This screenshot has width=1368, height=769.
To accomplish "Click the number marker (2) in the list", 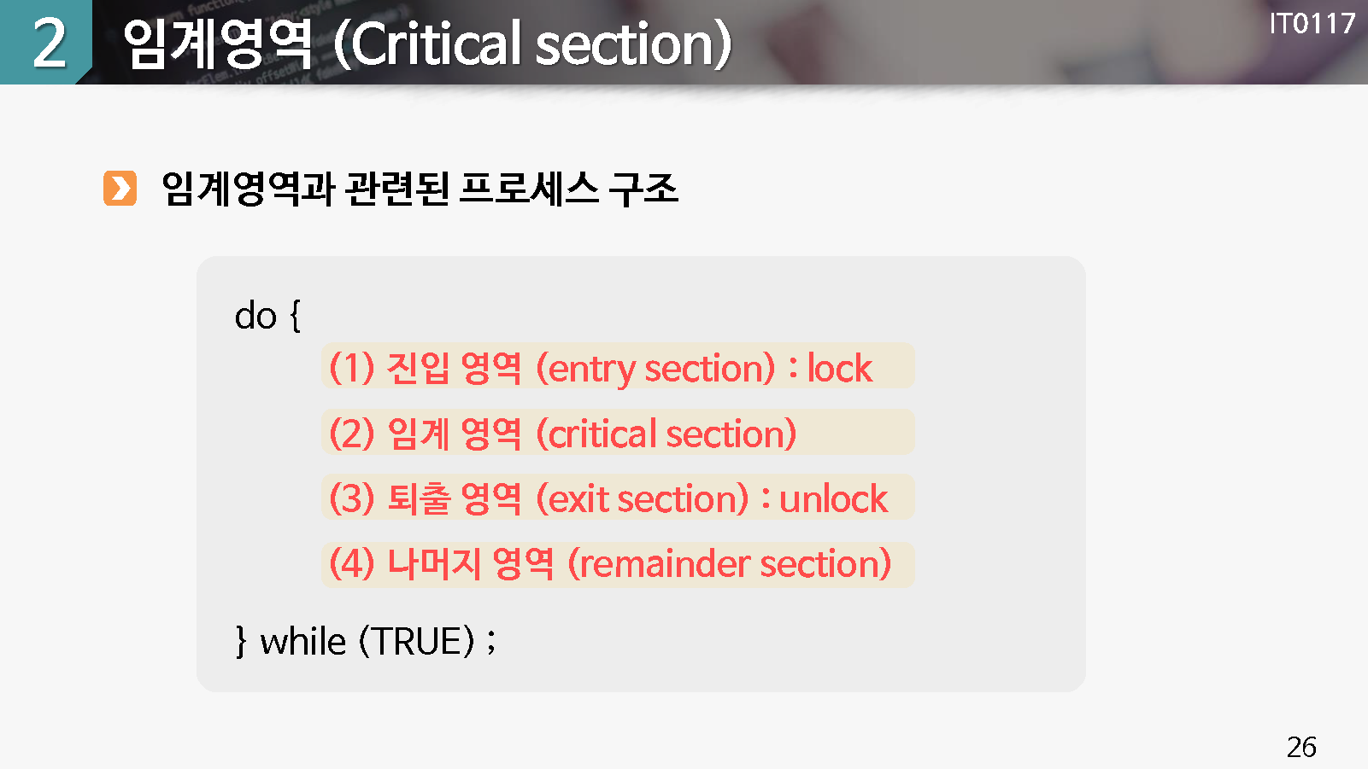I will (x=352, y=434).
